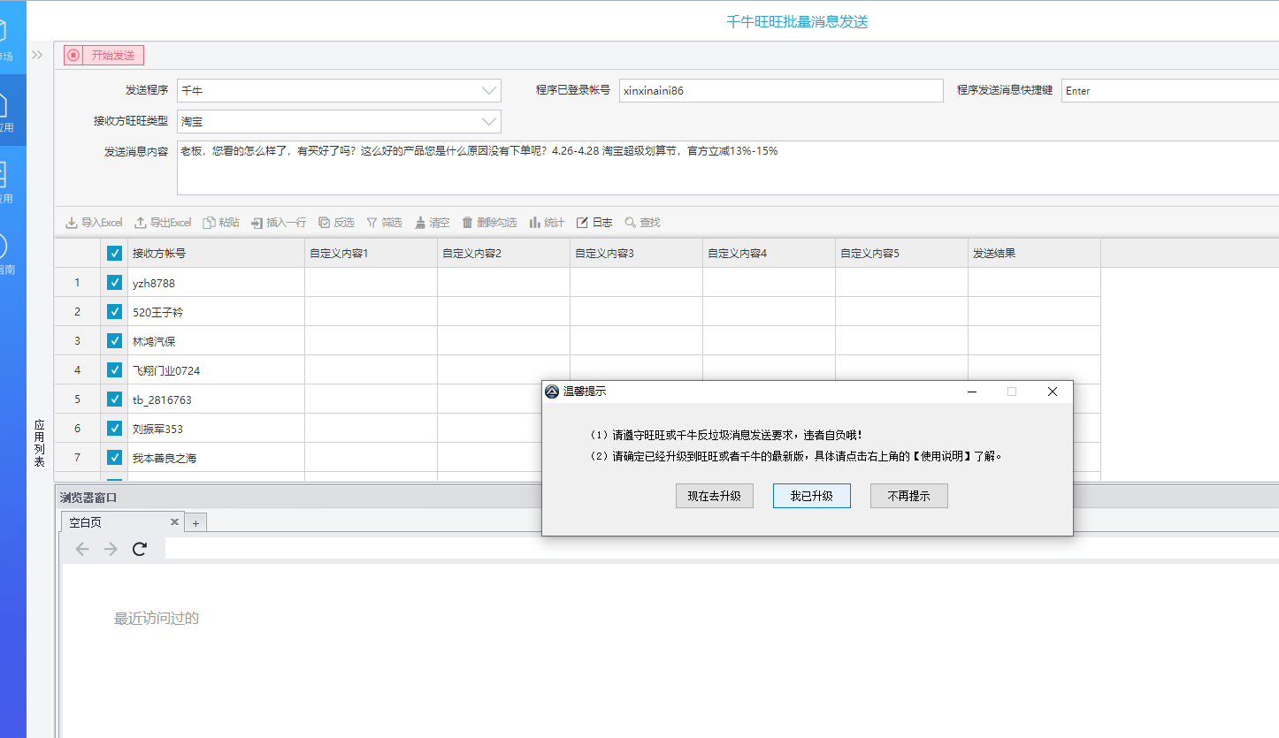The width and height of the screenshot is (1279, 738).
Task: Select row number 1 header
Action: [x=77, y=283]
